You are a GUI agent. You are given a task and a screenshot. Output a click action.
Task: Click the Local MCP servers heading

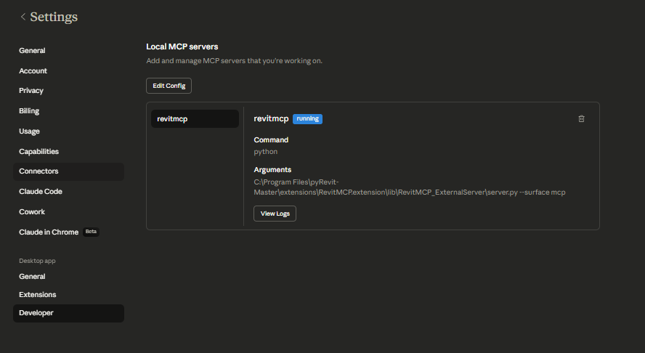(182, 46)
